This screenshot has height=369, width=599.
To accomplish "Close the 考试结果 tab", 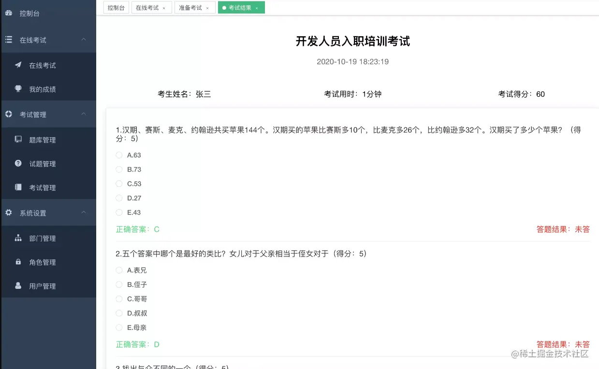I will 257,8.
